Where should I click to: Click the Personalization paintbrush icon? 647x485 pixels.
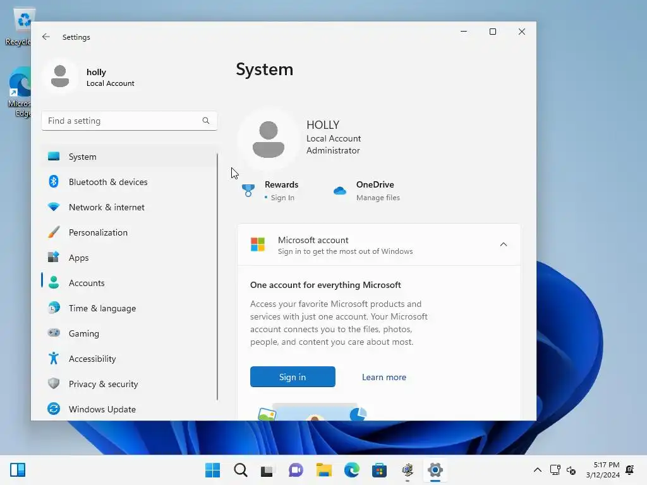click(x=54, y=232)
